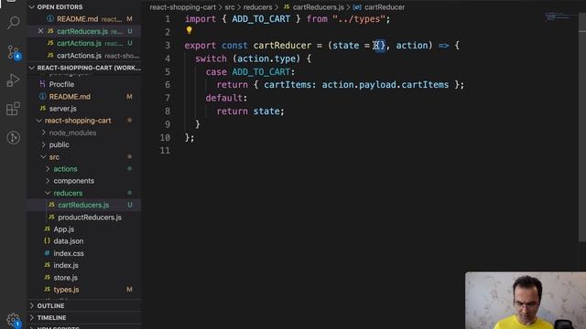
Task: Click react-shopping-cart in the breadcrumb
Action: (183, 7)
